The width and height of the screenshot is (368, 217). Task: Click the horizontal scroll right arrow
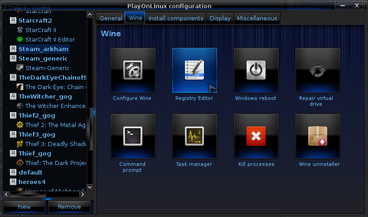[83, 194]
